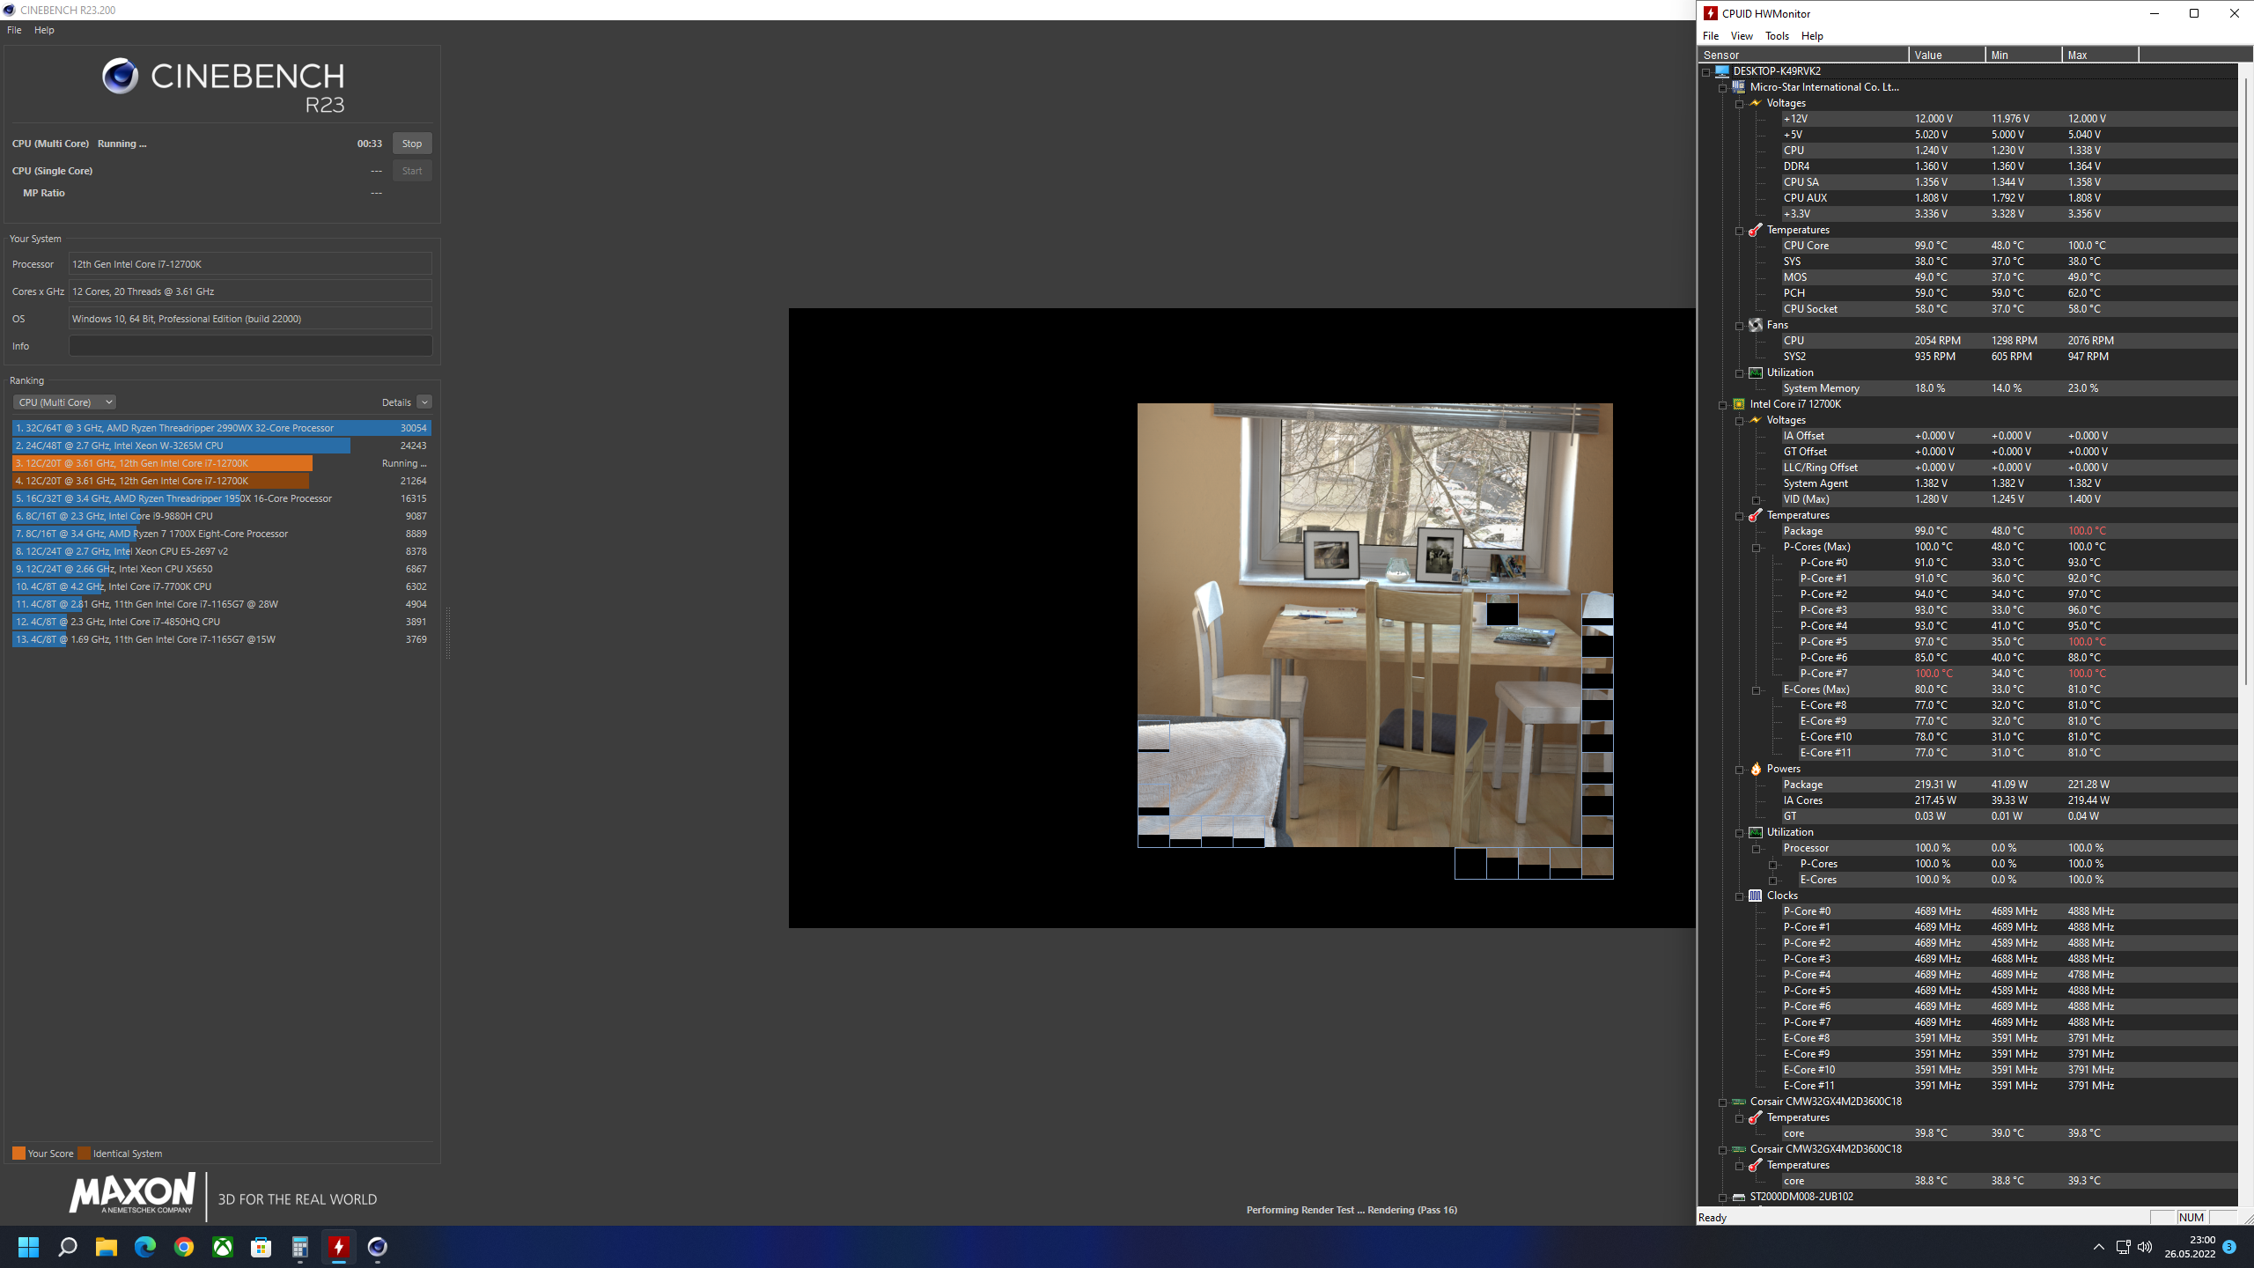Collapse the P-Cores (Max) temperature node
2254x1268 pixels.
point(1757,548)
